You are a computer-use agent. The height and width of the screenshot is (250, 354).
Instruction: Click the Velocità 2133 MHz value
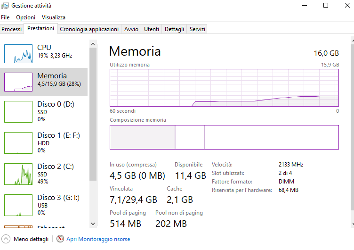coord(291,165)
